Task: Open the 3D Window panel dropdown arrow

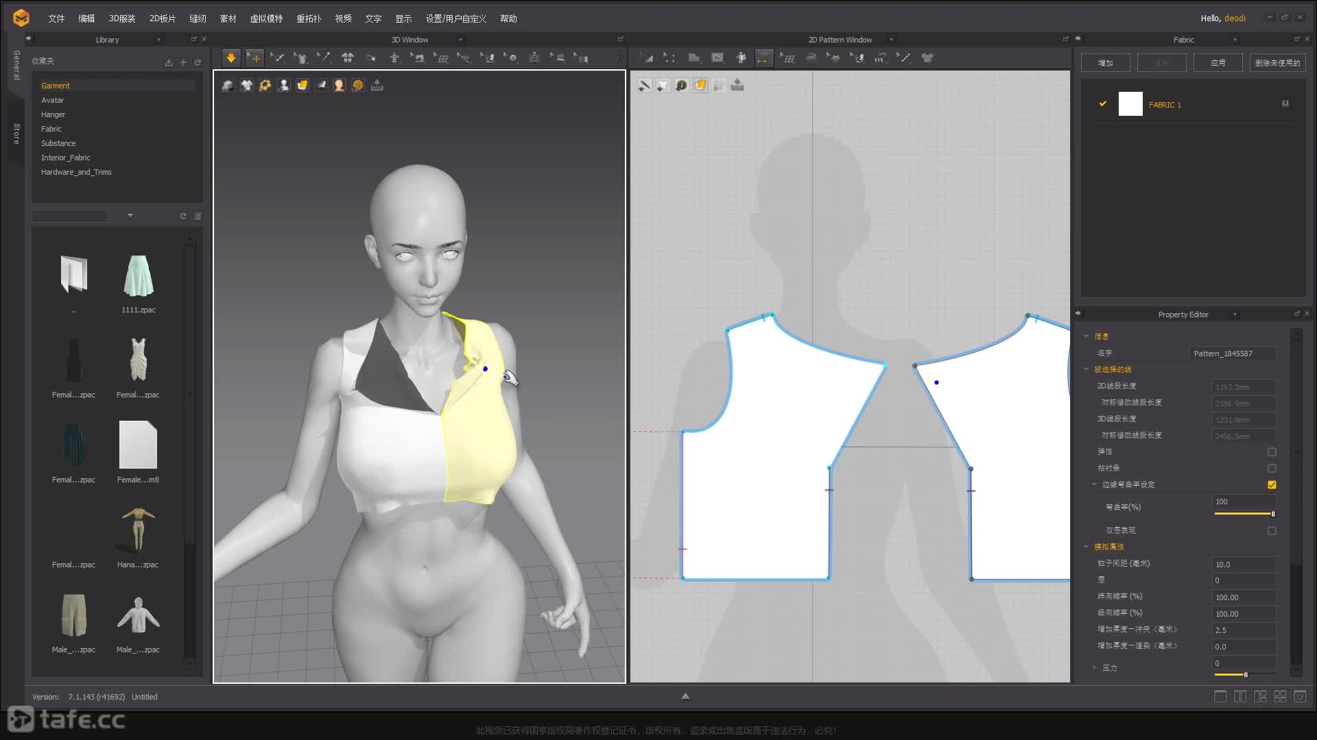Action: [460, 40]
